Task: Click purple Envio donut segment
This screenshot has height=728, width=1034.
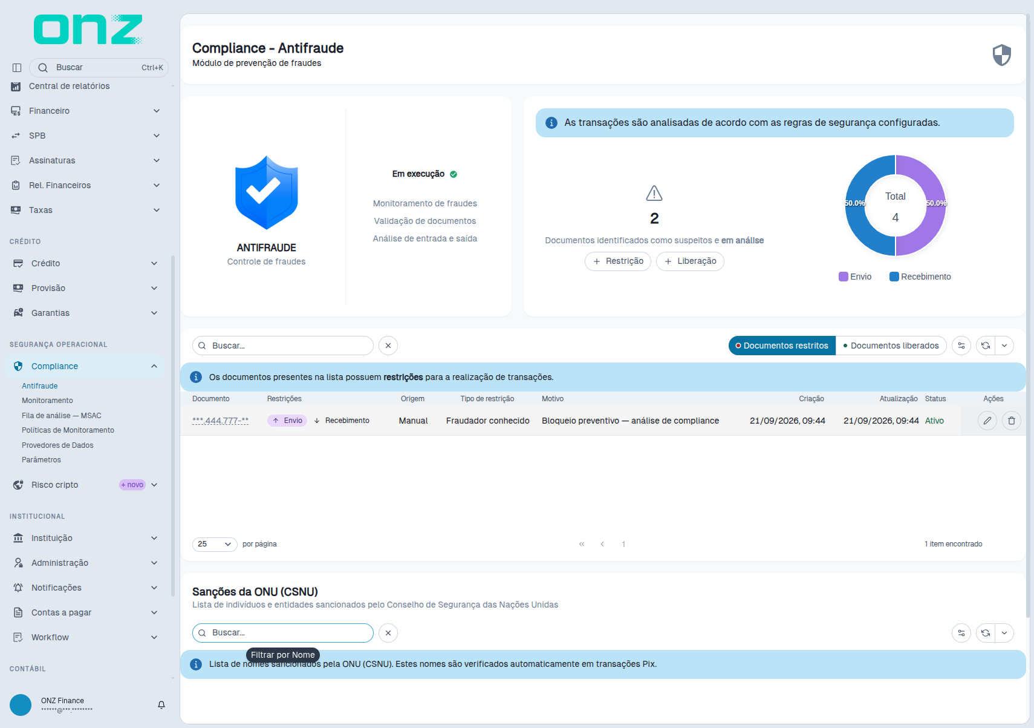Action: 935,206
